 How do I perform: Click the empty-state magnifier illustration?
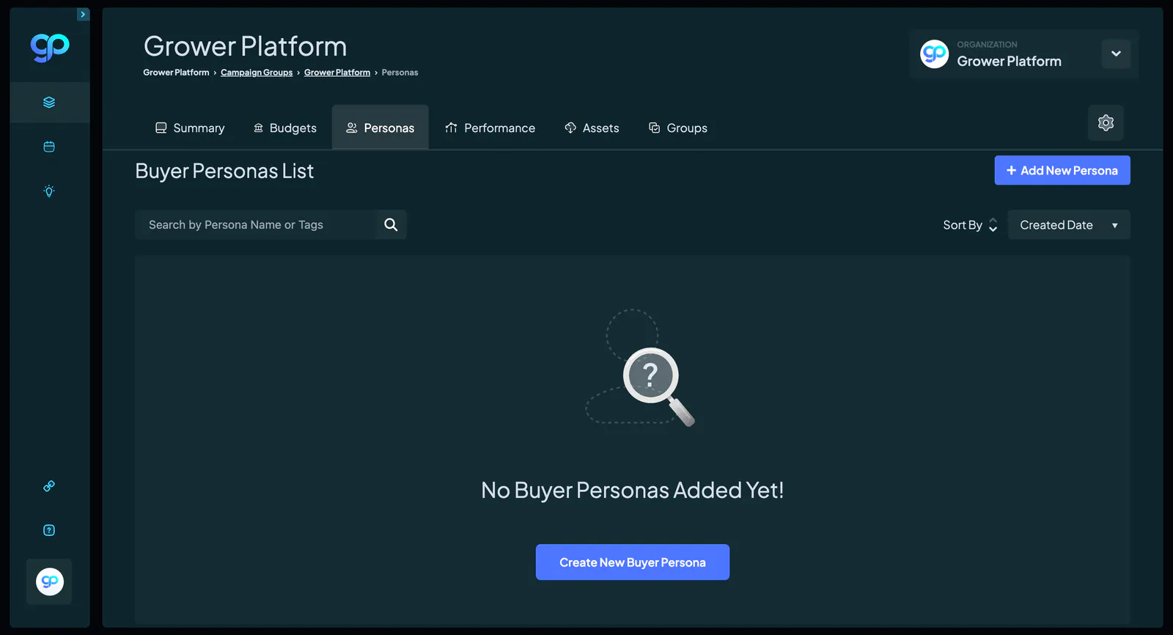point(640,368)
